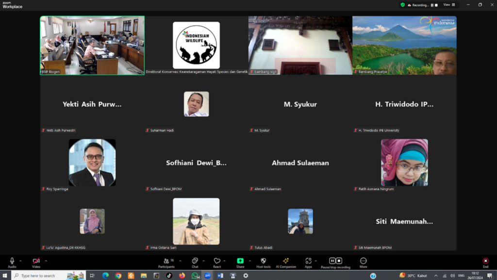The height and width of the screenshot is (280, 497).
Task: Click the red End meeting button
Action: tap(485, 262)
